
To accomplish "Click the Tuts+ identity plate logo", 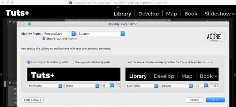I will [x=17, y=13].
